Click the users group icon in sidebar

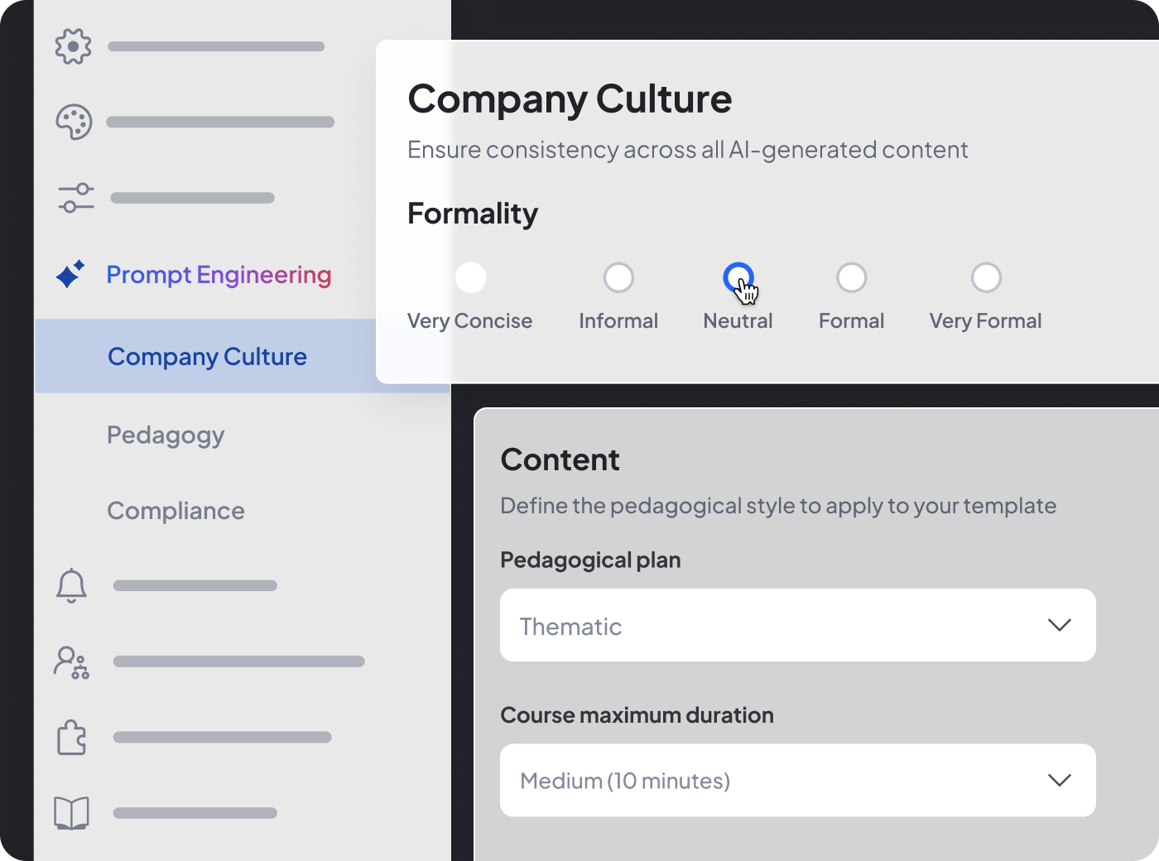[x=72, y=661]
